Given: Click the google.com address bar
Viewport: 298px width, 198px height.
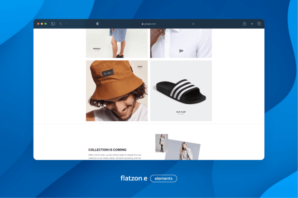Looking at the screenshot, I should [149, 24].
